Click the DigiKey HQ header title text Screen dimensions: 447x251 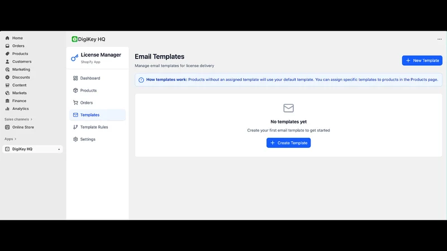(92, 39)
